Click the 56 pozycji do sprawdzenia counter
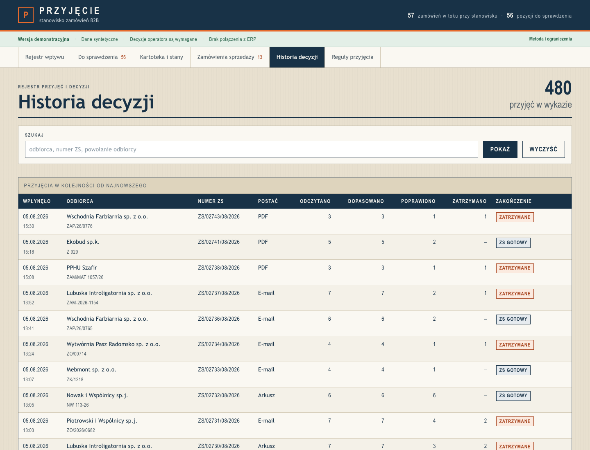This screenshot has width=590, height=450. click(x=539, y=16)
